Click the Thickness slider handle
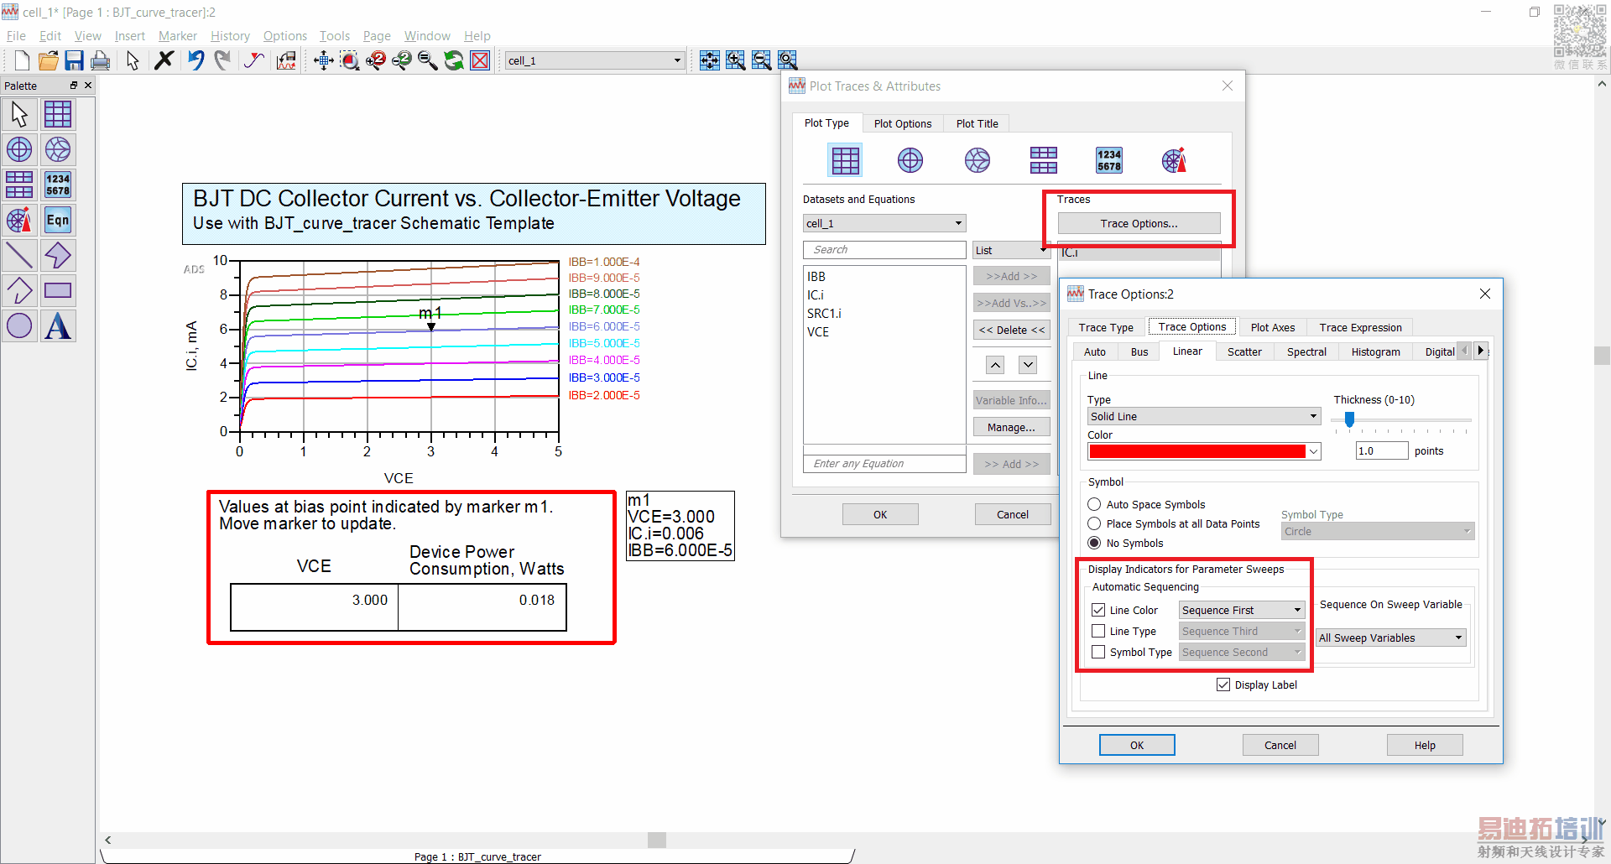Screen dimensions: 1611x864 click(x=1349, y=419)
